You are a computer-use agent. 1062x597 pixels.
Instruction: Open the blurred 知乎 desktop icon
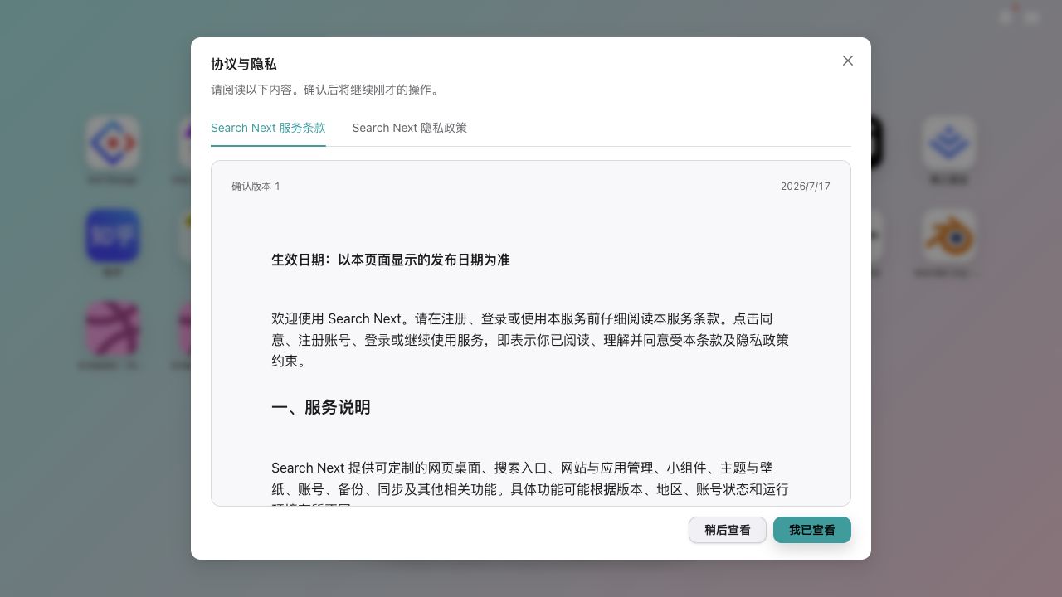(x=112, y=235)
